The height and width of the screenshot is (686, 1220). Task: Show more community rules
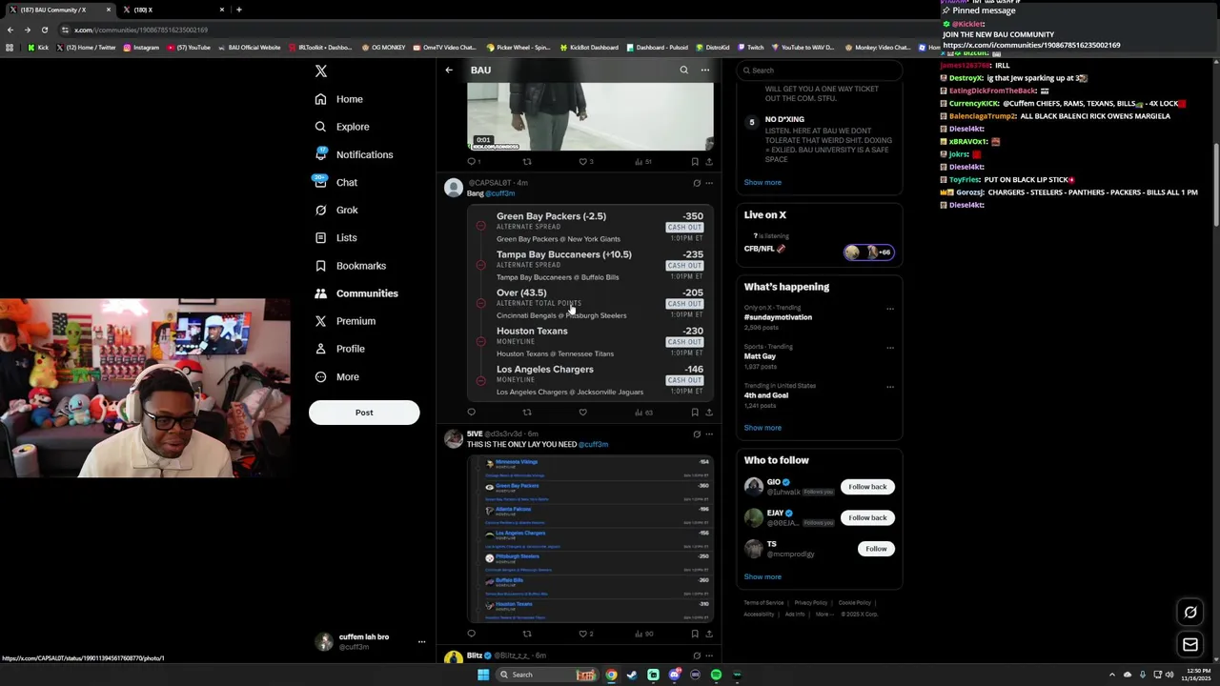click(762, 182)
